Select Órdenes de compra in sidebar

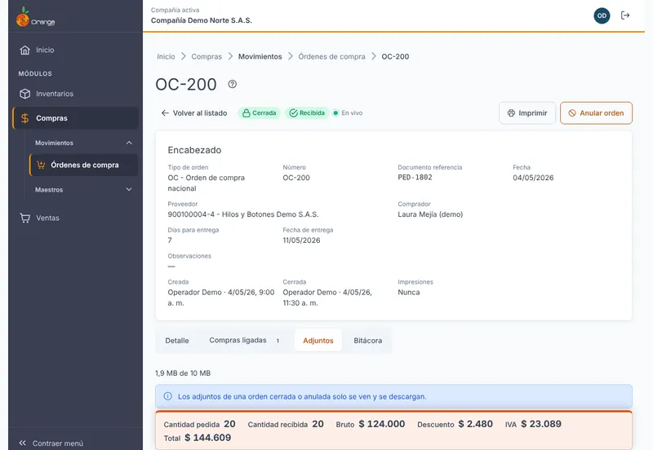[84, 165]
